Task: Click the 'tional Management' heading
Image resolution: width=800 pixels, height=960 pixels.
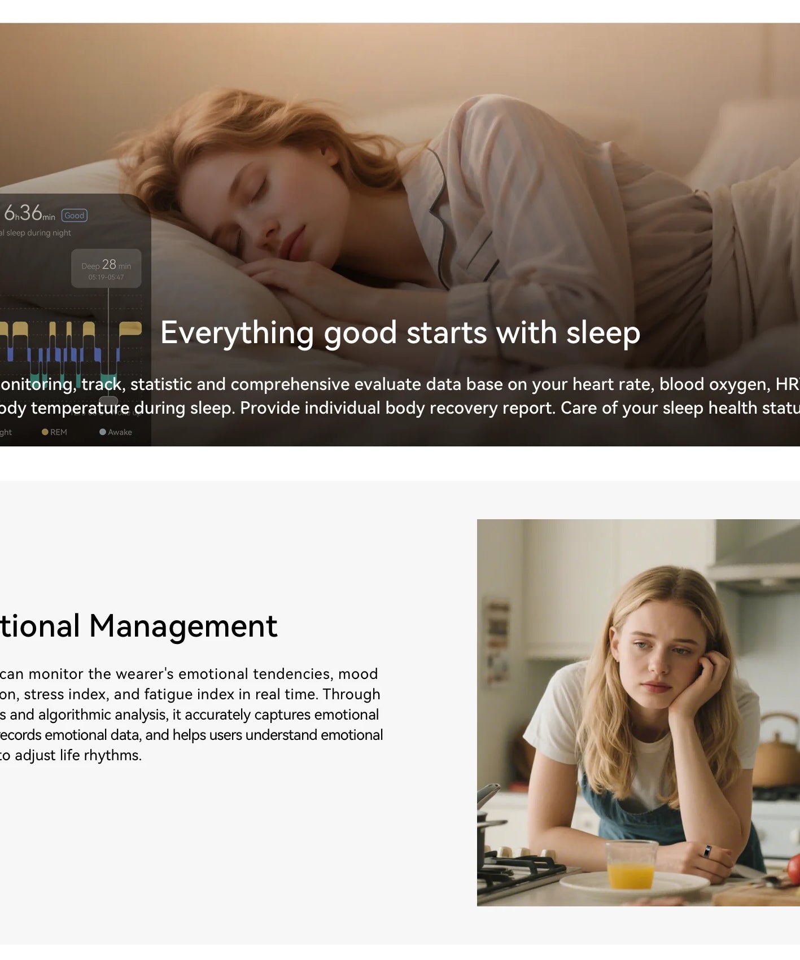Action: (x=138, y=626)
